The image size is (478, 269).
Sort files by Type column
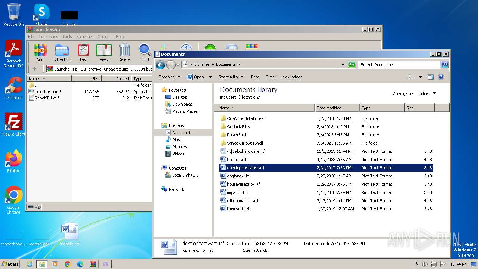click(x=382, y=108)
